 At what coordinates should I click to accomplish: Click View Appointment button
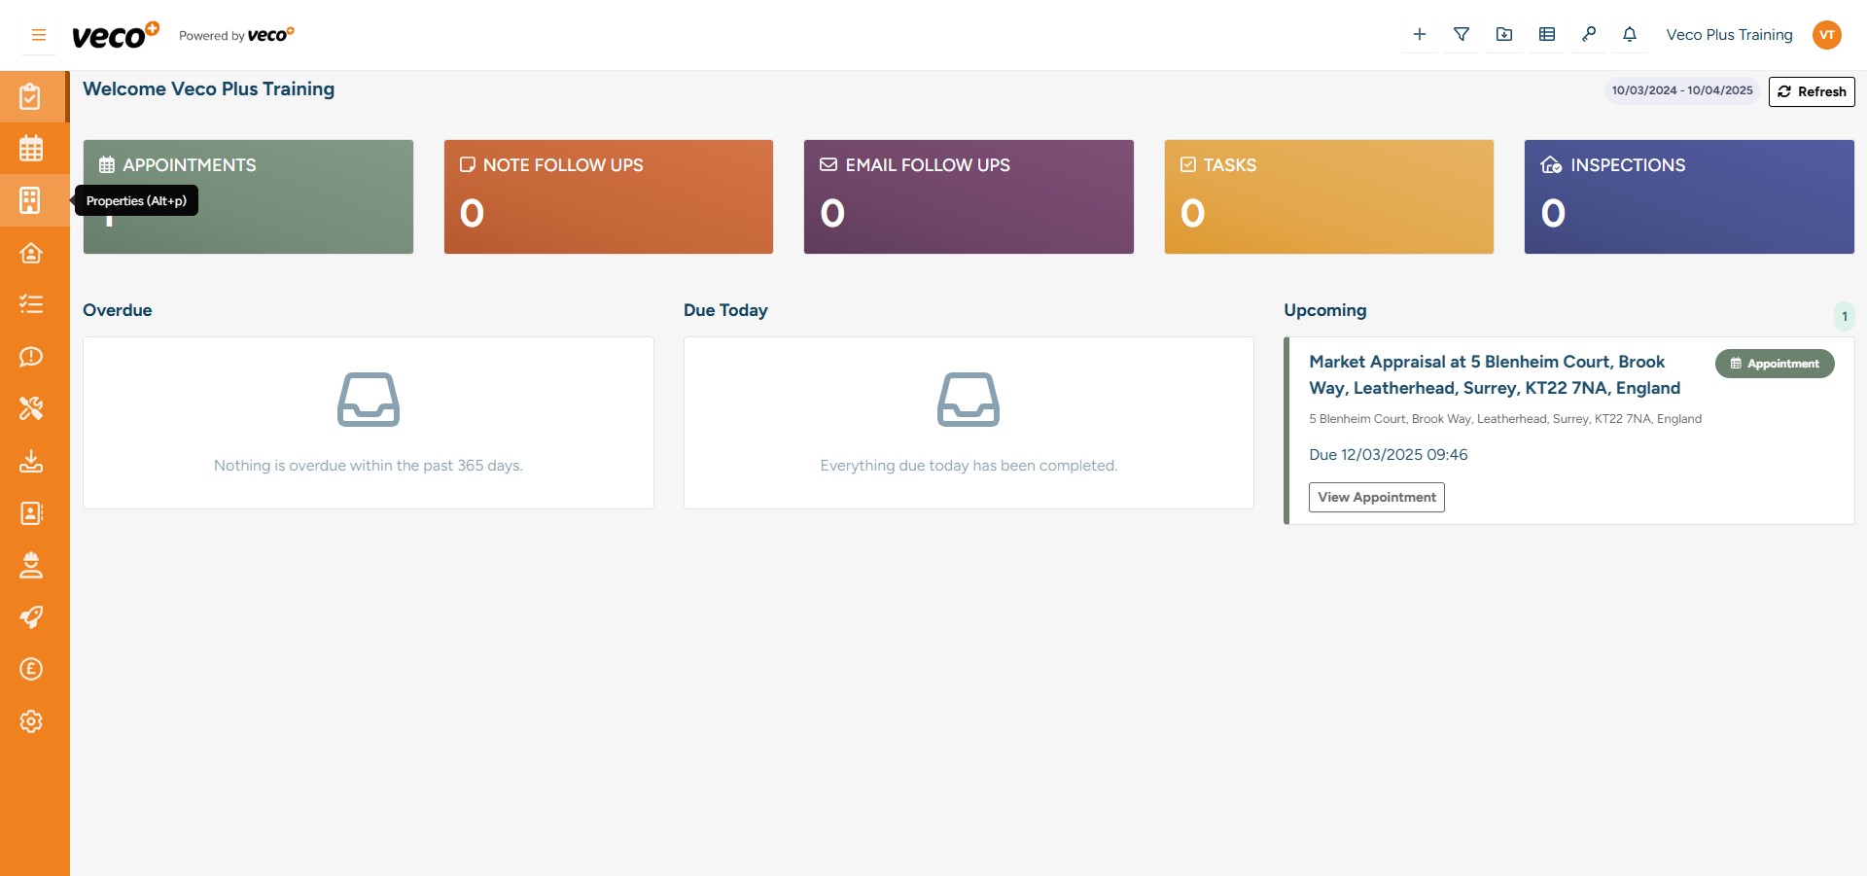(1376, 497)
